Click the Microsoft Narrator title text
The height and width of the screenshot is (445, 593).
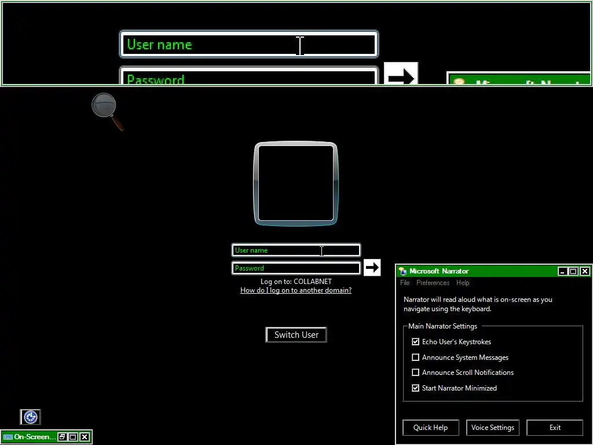pos(439,271)
